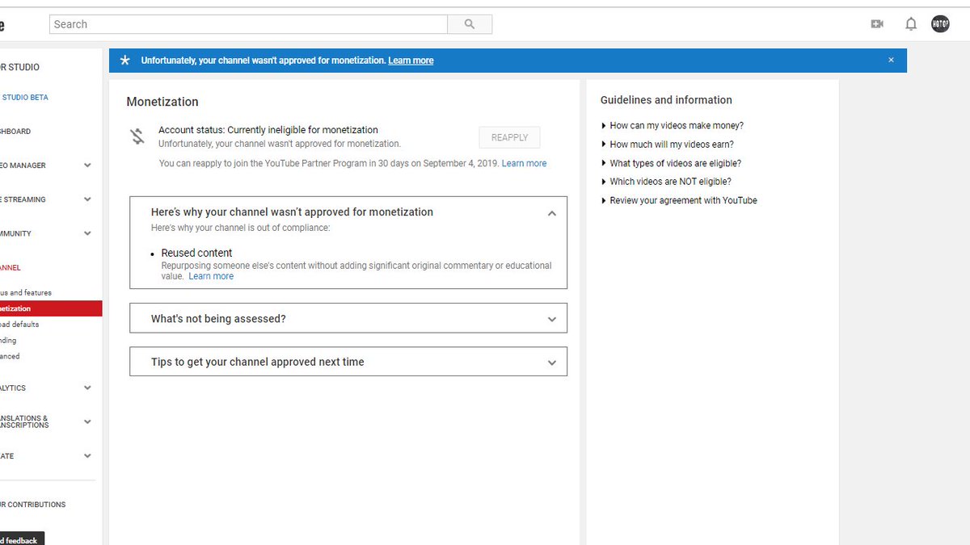Expand Analytics sidebar chevron
Screen dimensions: 970x545
coord(87,388)
